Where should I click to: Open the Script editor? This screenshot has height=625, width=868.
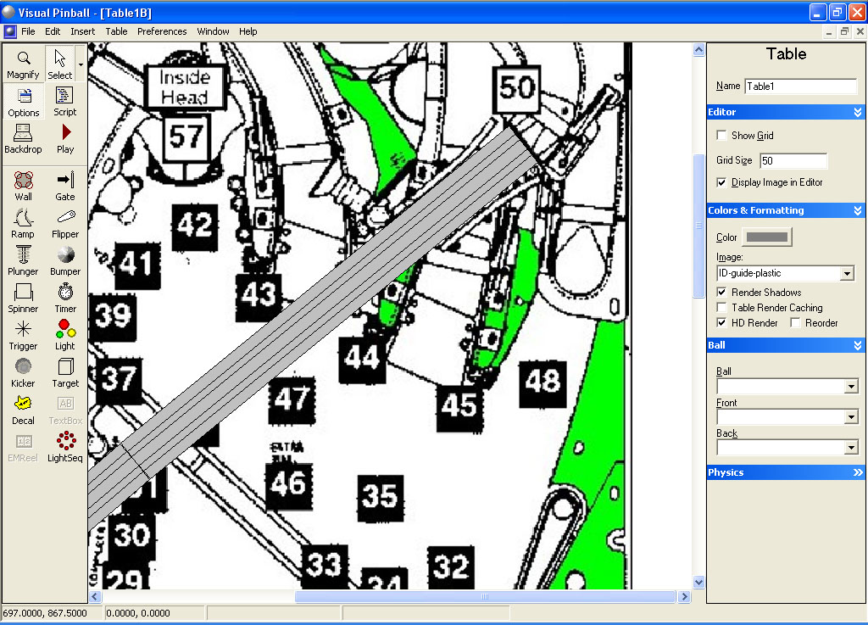pos(65,101)
